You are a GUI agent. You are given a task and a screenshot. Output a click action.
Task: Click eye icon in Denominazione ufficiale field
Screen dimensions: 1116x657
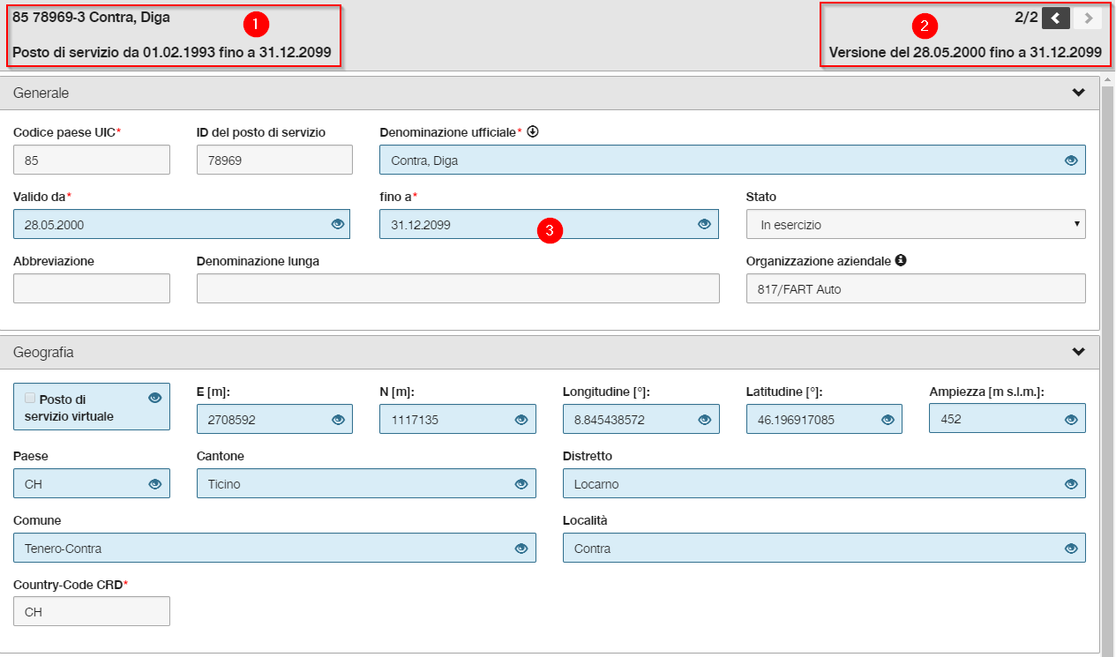[x=1071, y=161]
